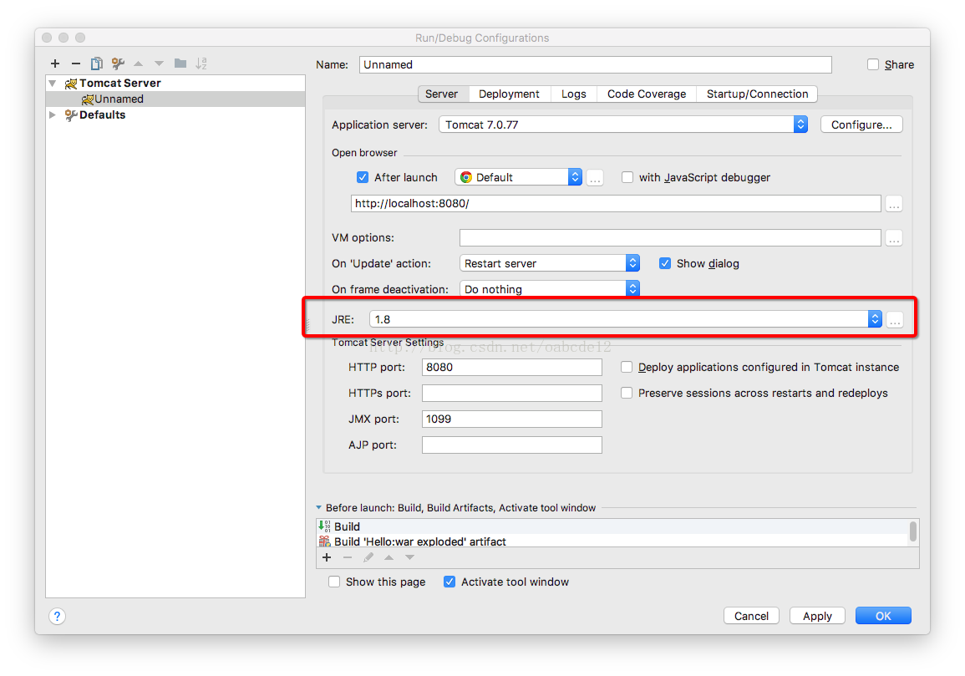The width and height of the screenshot is (965, 676).
Task: Click the before-launch list scrollbar
Action: [x=913, y=531]
